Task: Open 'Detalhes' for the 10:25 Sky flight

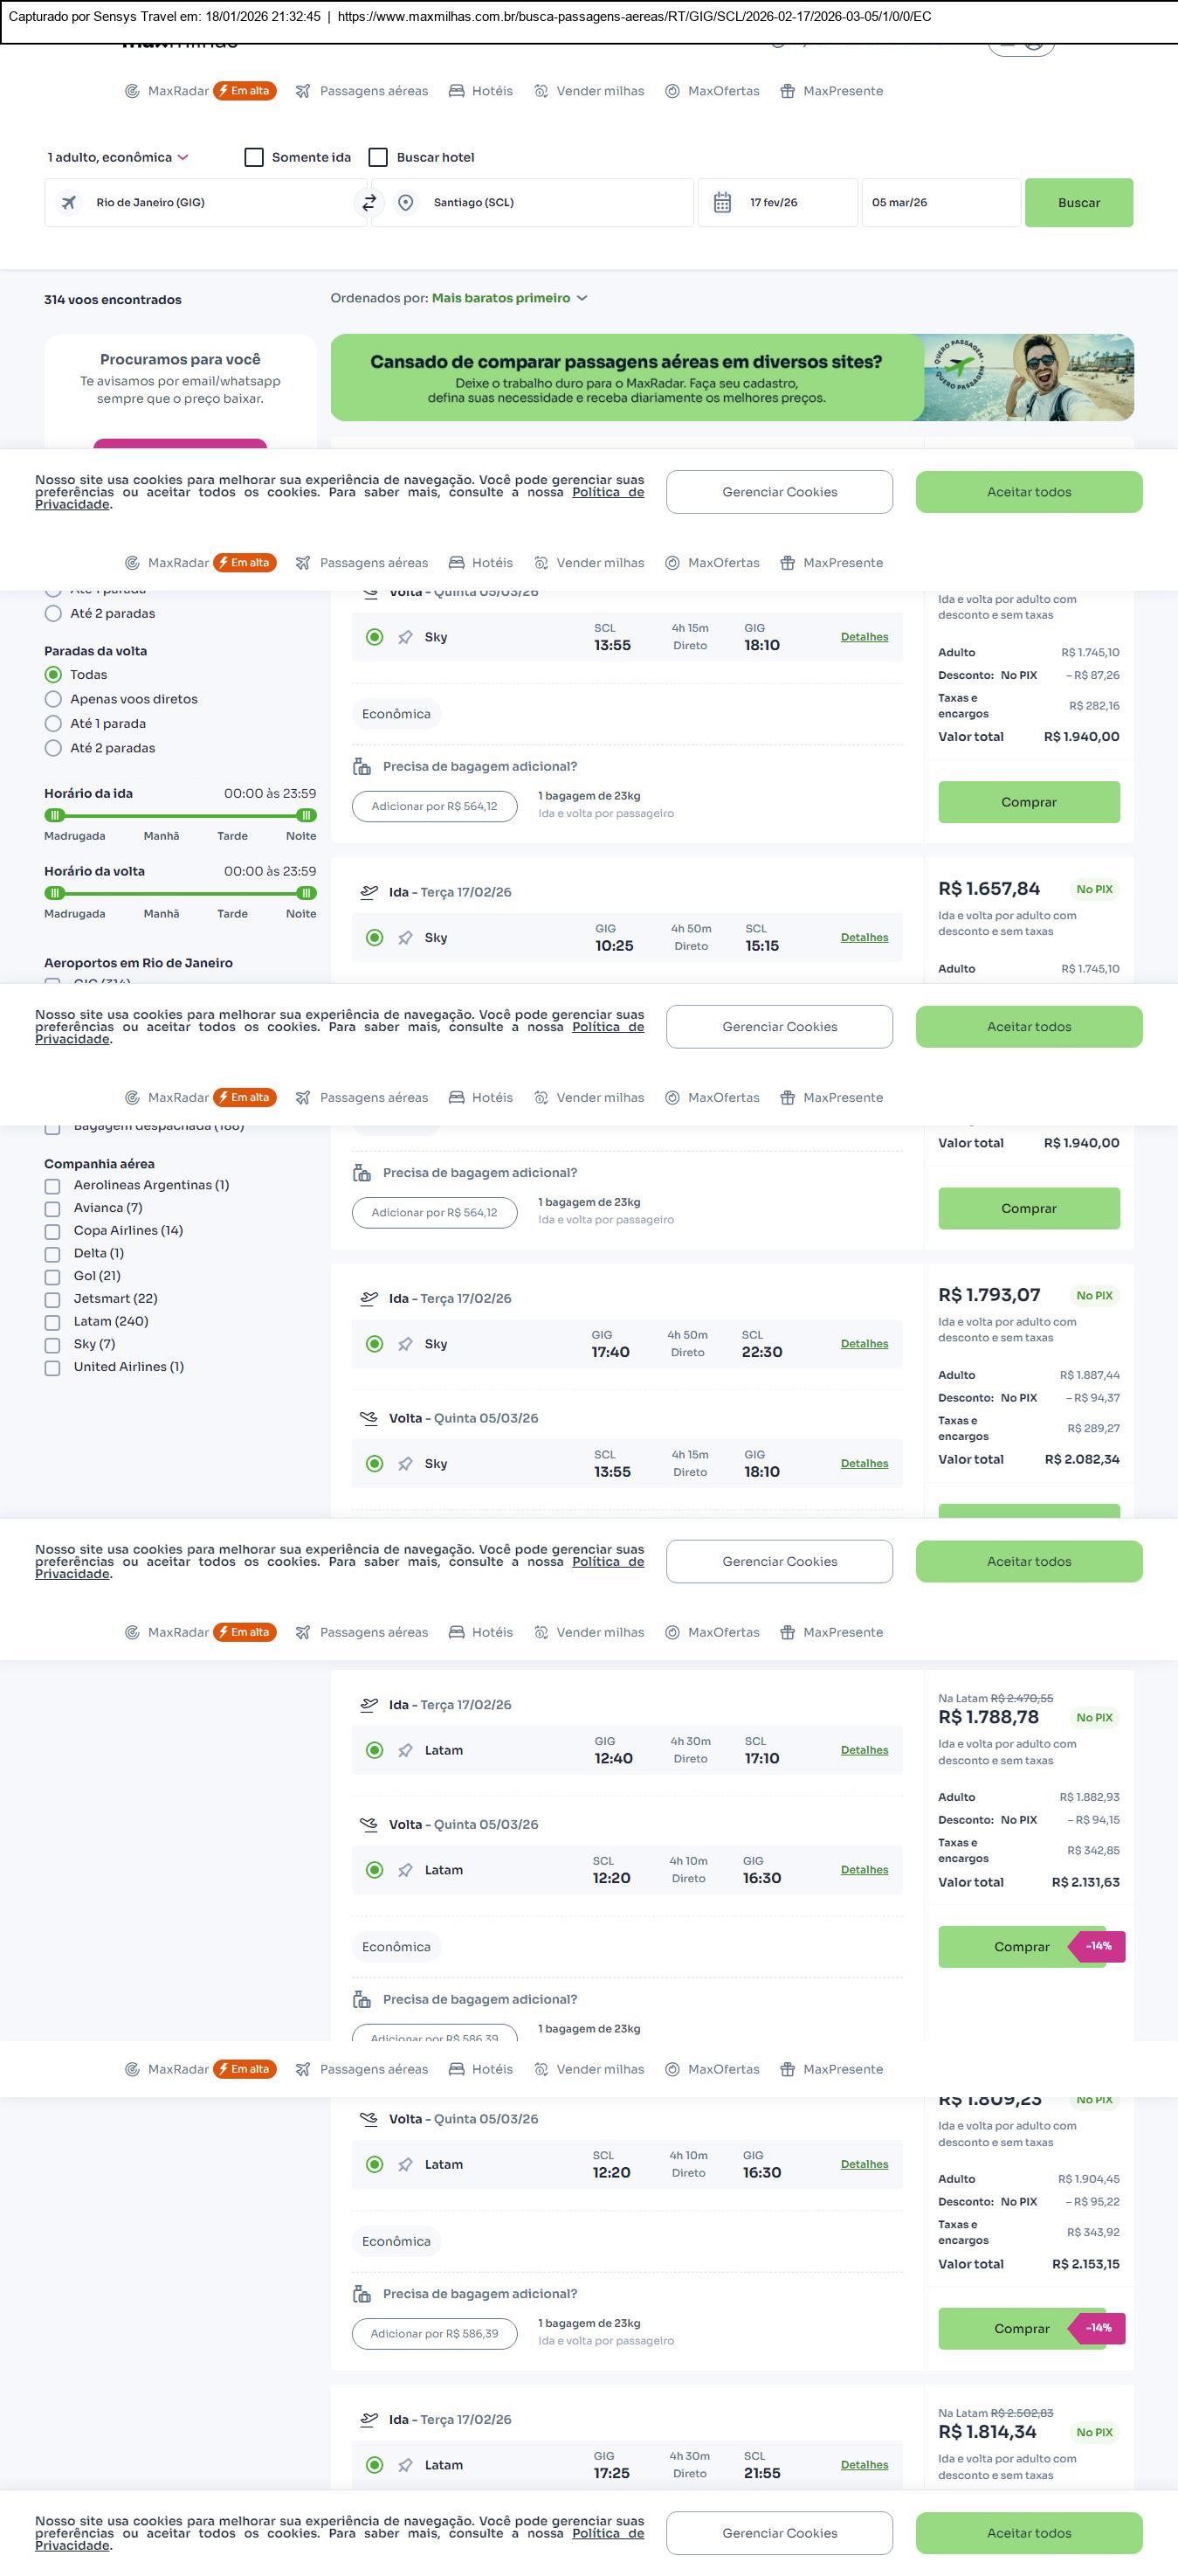Action: click(x=865, y=937)
